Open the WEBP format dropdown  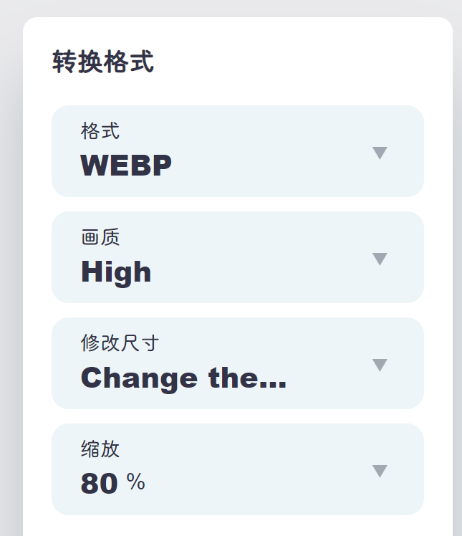tap(237, 151)
